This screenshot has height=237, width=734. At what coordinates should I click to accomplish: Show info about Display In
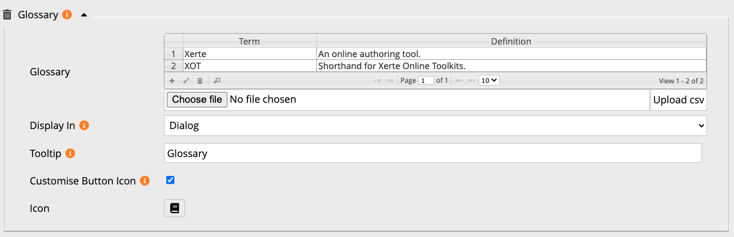click(x=84, y=126)
